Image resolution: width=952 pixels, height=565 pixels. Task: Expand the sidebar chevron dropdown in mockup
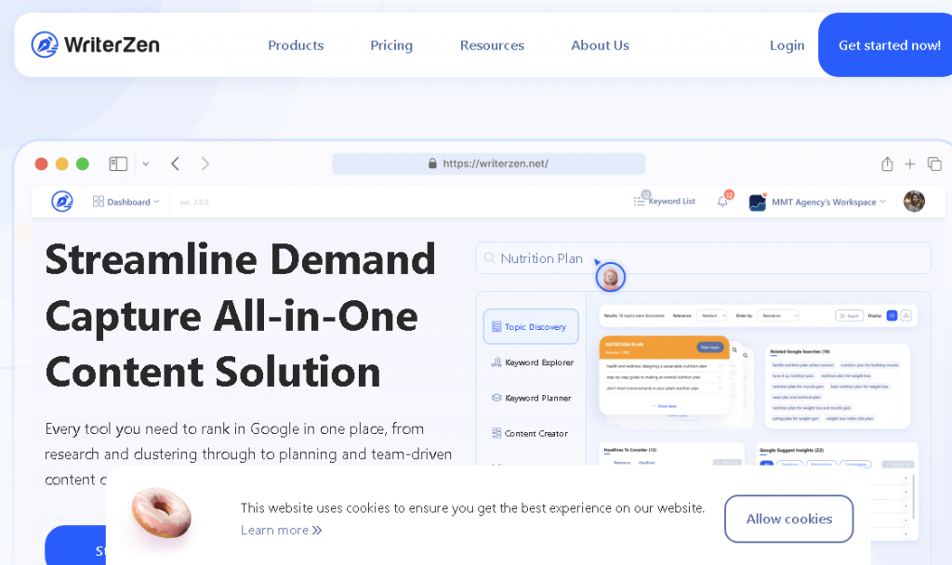click(x=146, y=164)
